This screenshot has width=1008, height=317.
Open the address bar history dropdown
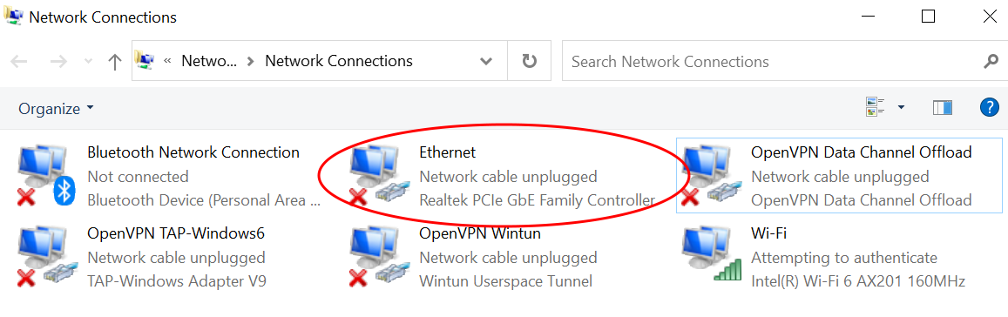487,62
